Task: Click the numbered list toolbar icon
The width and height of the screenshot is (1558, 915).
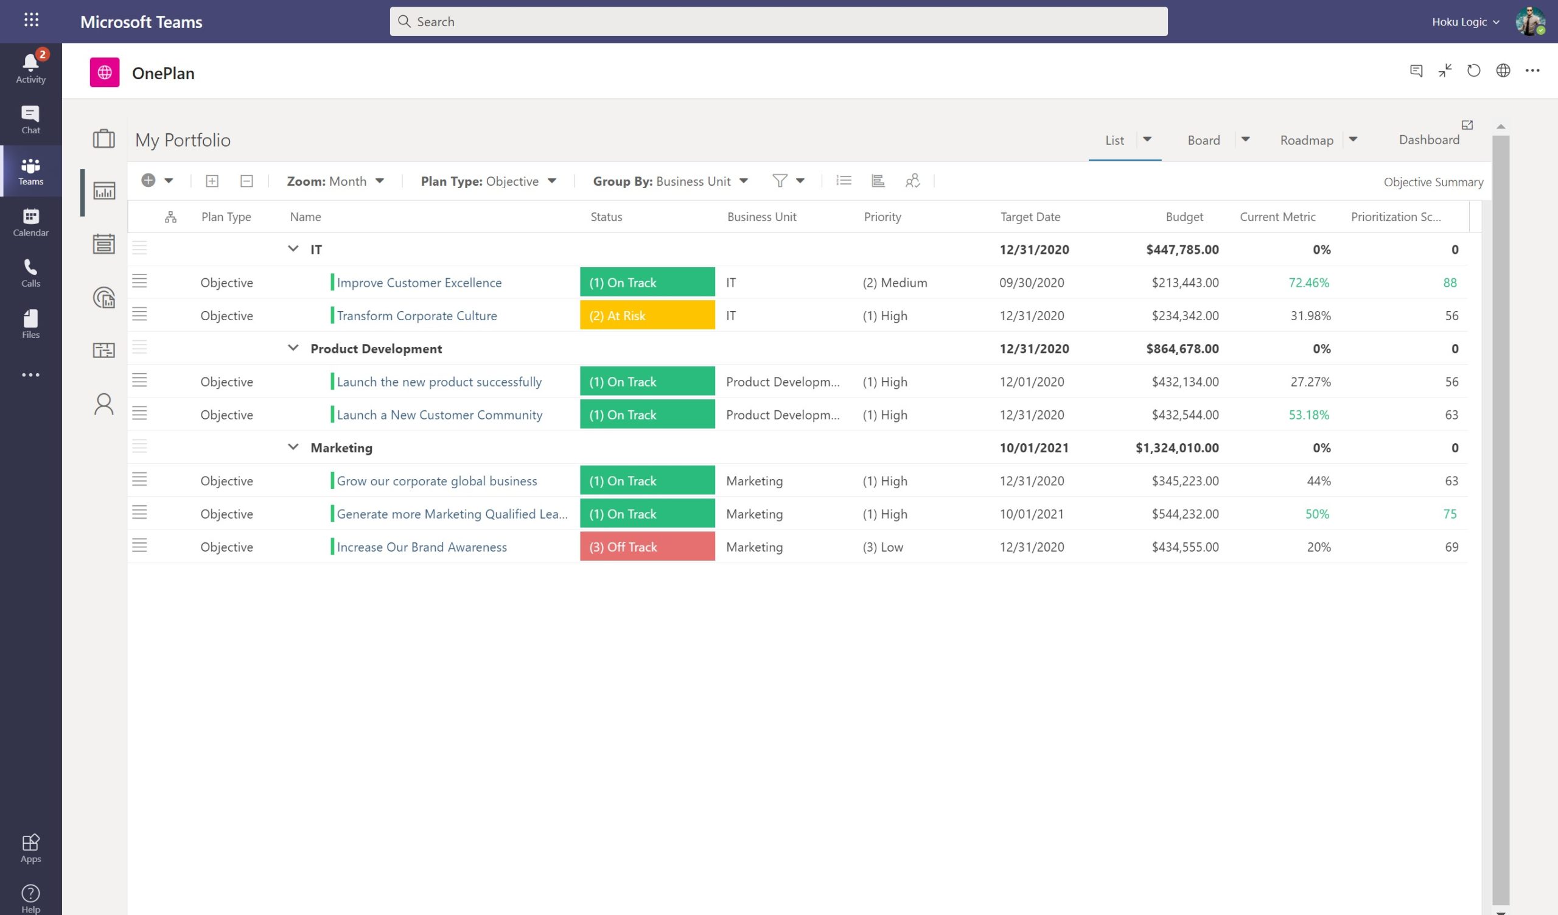Action: click(844, 181)
